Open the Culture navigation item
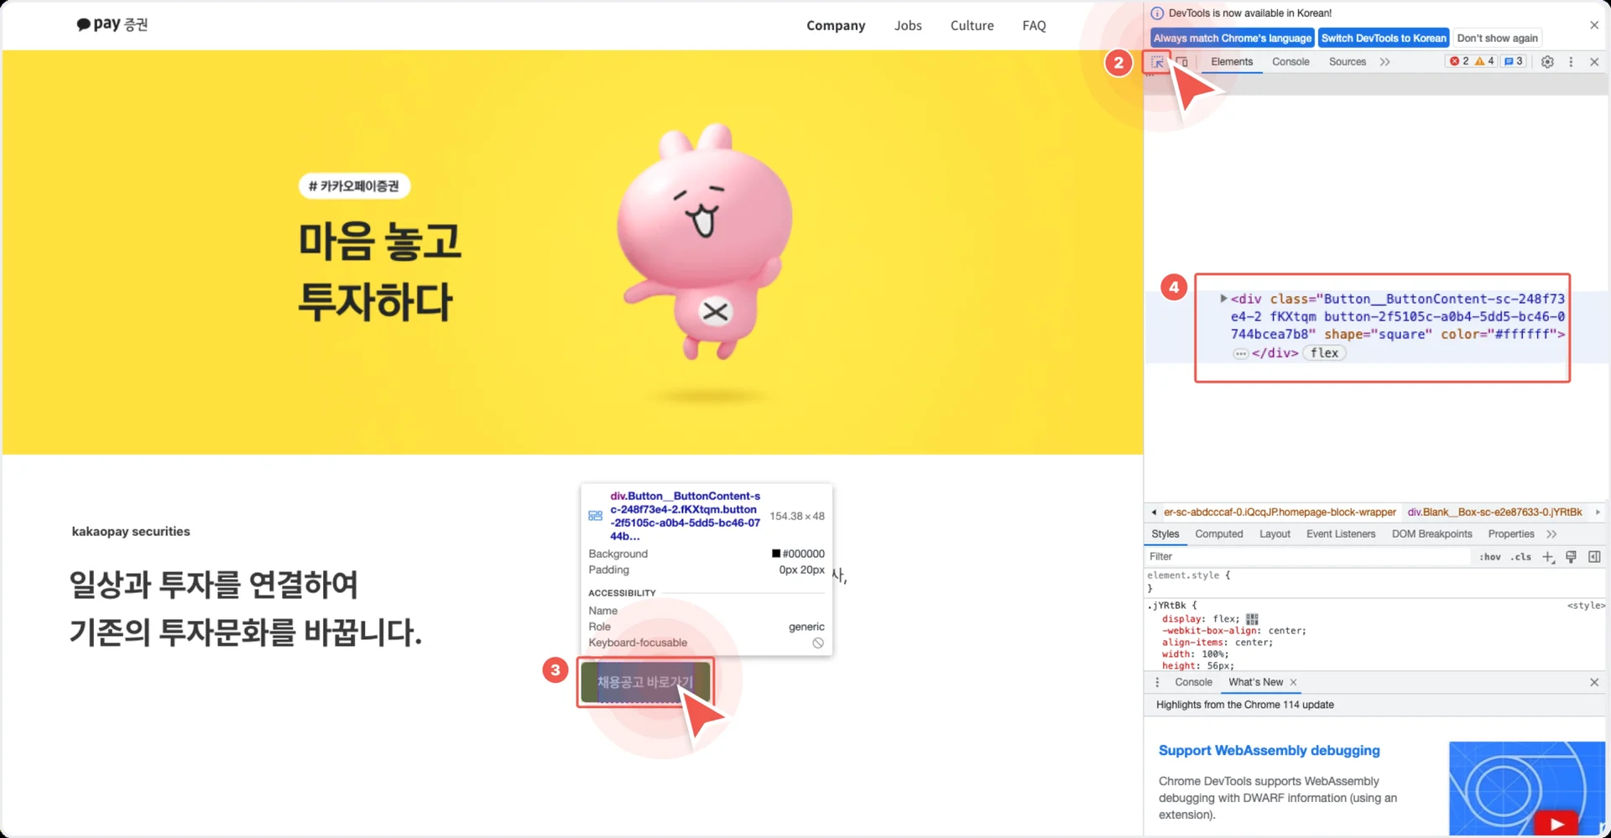The height and width of the screenshot is (838, 1611). click(x=972, y=25)
